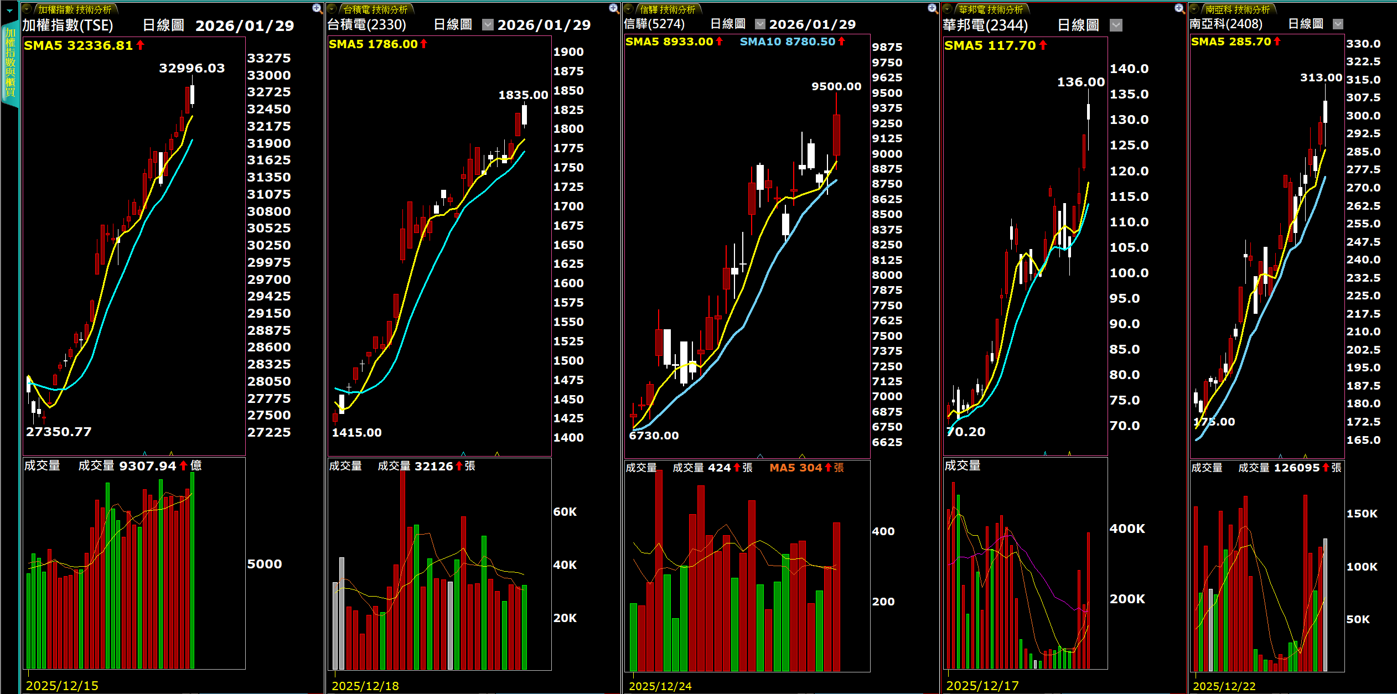Open the 加權指數與櫃買 vertical side tab

coord(10,64)
